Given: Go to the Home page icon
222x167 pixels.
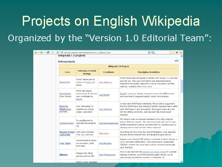Looking at the screenshot, I should pos(57,53).
